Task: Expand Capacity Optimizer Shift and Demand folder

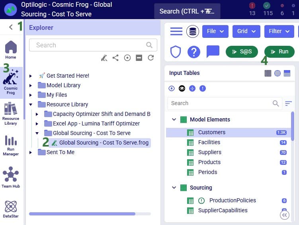Action: click(x=37, y=114)
